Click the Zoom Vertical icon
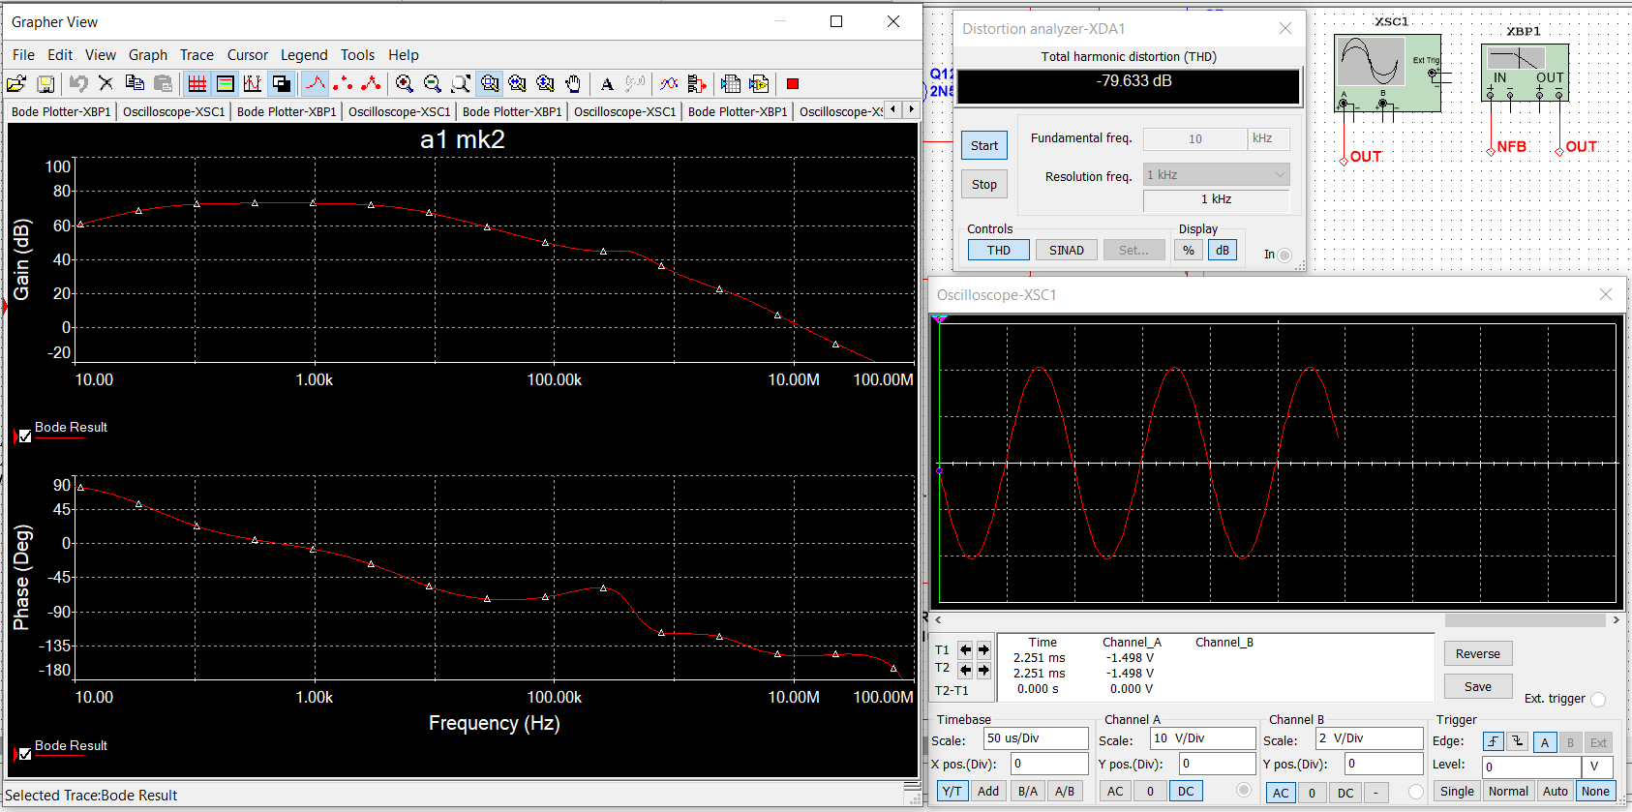Screen dimensions: 1632x812 pyautogui.click(x=546, y=84)
